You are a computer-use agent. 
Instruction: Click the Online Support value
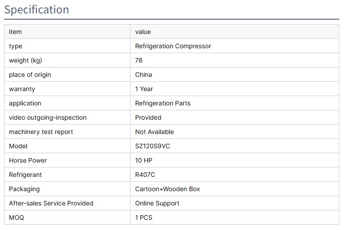pos(157,203)
